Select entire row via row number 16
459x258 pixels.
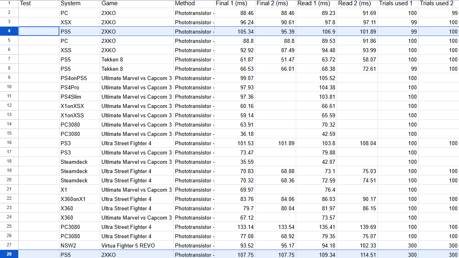[9, 143]
